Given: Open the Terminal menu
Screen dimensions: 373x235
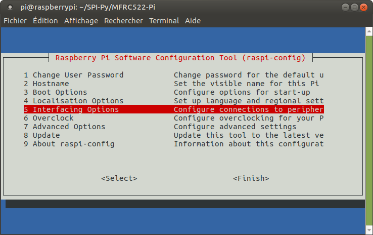Looking at the screenshot, I should coord(164,21).
